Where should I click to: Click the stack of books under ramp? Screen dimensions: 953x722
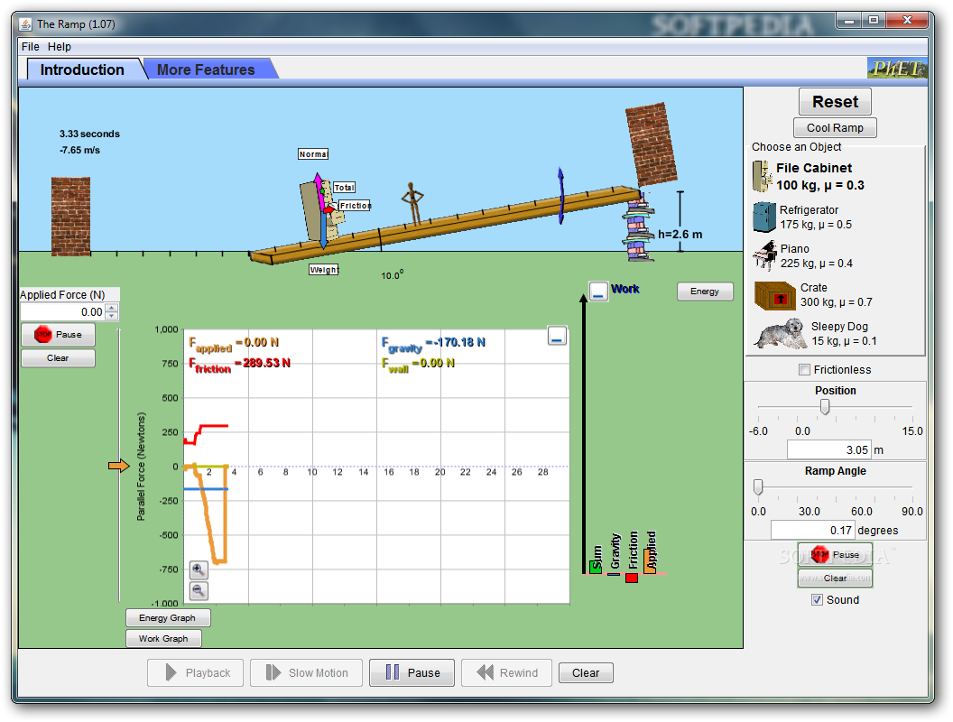637,227
